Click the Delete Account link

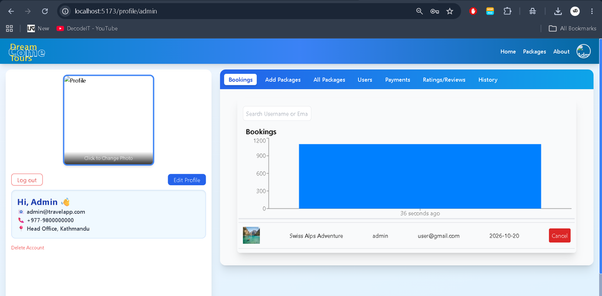click(28, 248)
